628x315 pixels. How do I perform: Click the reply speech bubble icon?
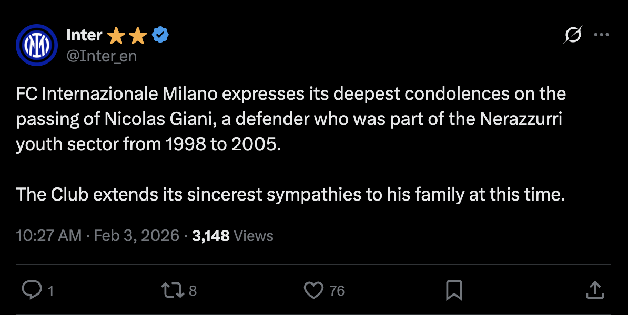point(32,290)
